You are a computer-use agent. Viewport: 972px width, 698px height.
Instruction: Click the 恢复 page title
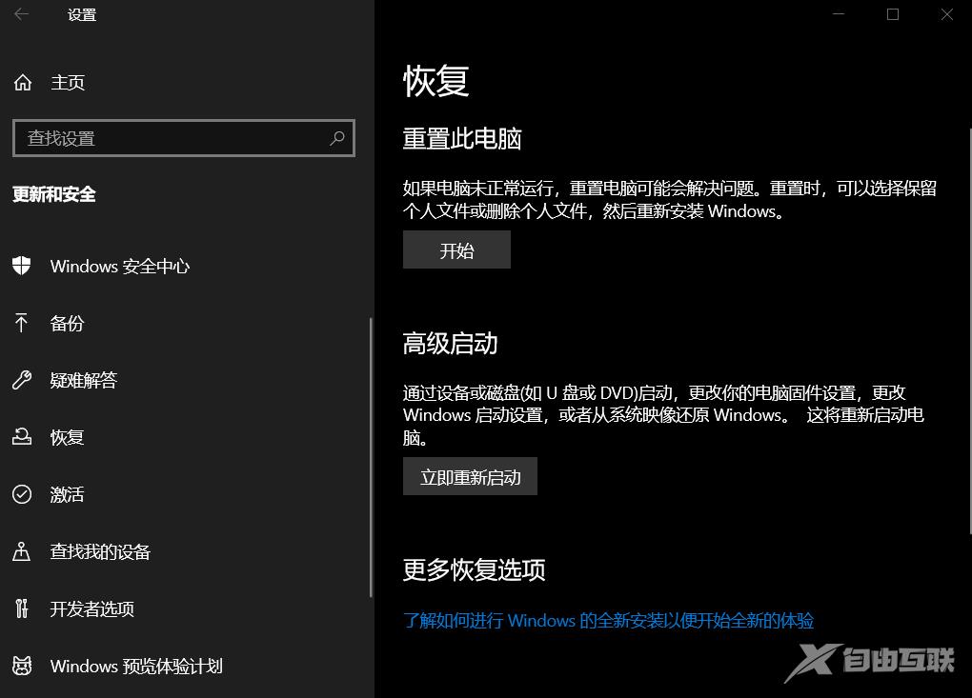pos(435,81)
